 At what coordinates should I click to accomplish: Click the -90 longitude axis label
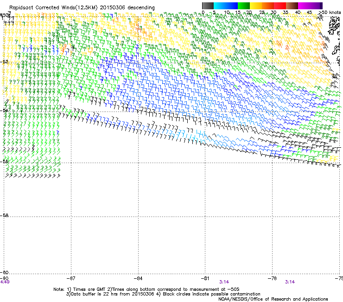coord(4,278)
